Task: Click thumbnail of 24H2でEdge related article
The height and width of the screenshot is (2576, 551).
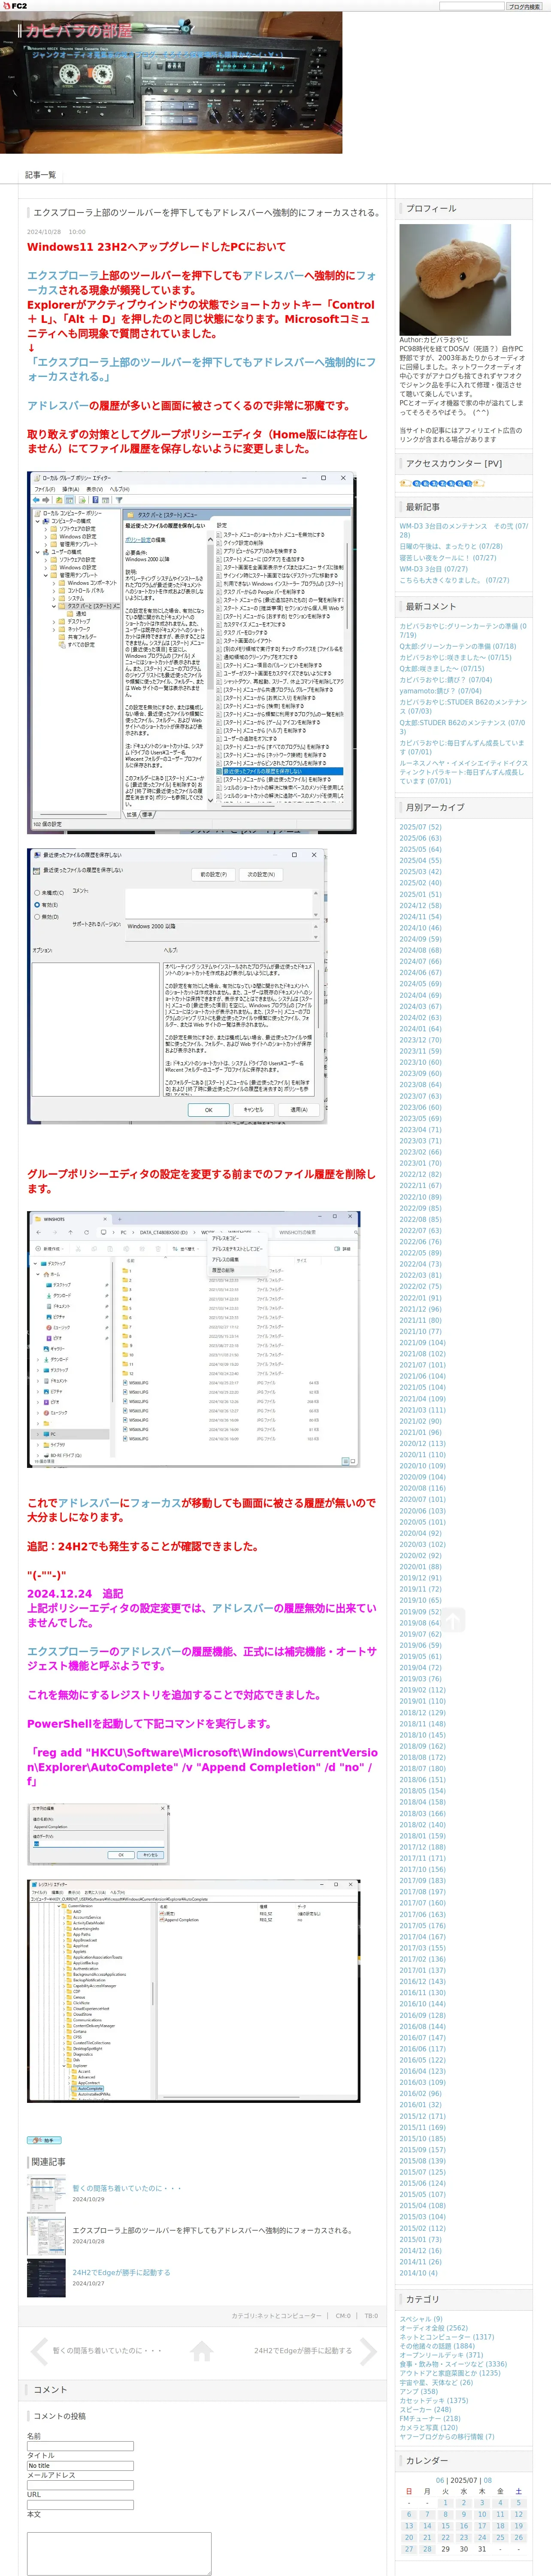Action: (x=46, y=2277)
